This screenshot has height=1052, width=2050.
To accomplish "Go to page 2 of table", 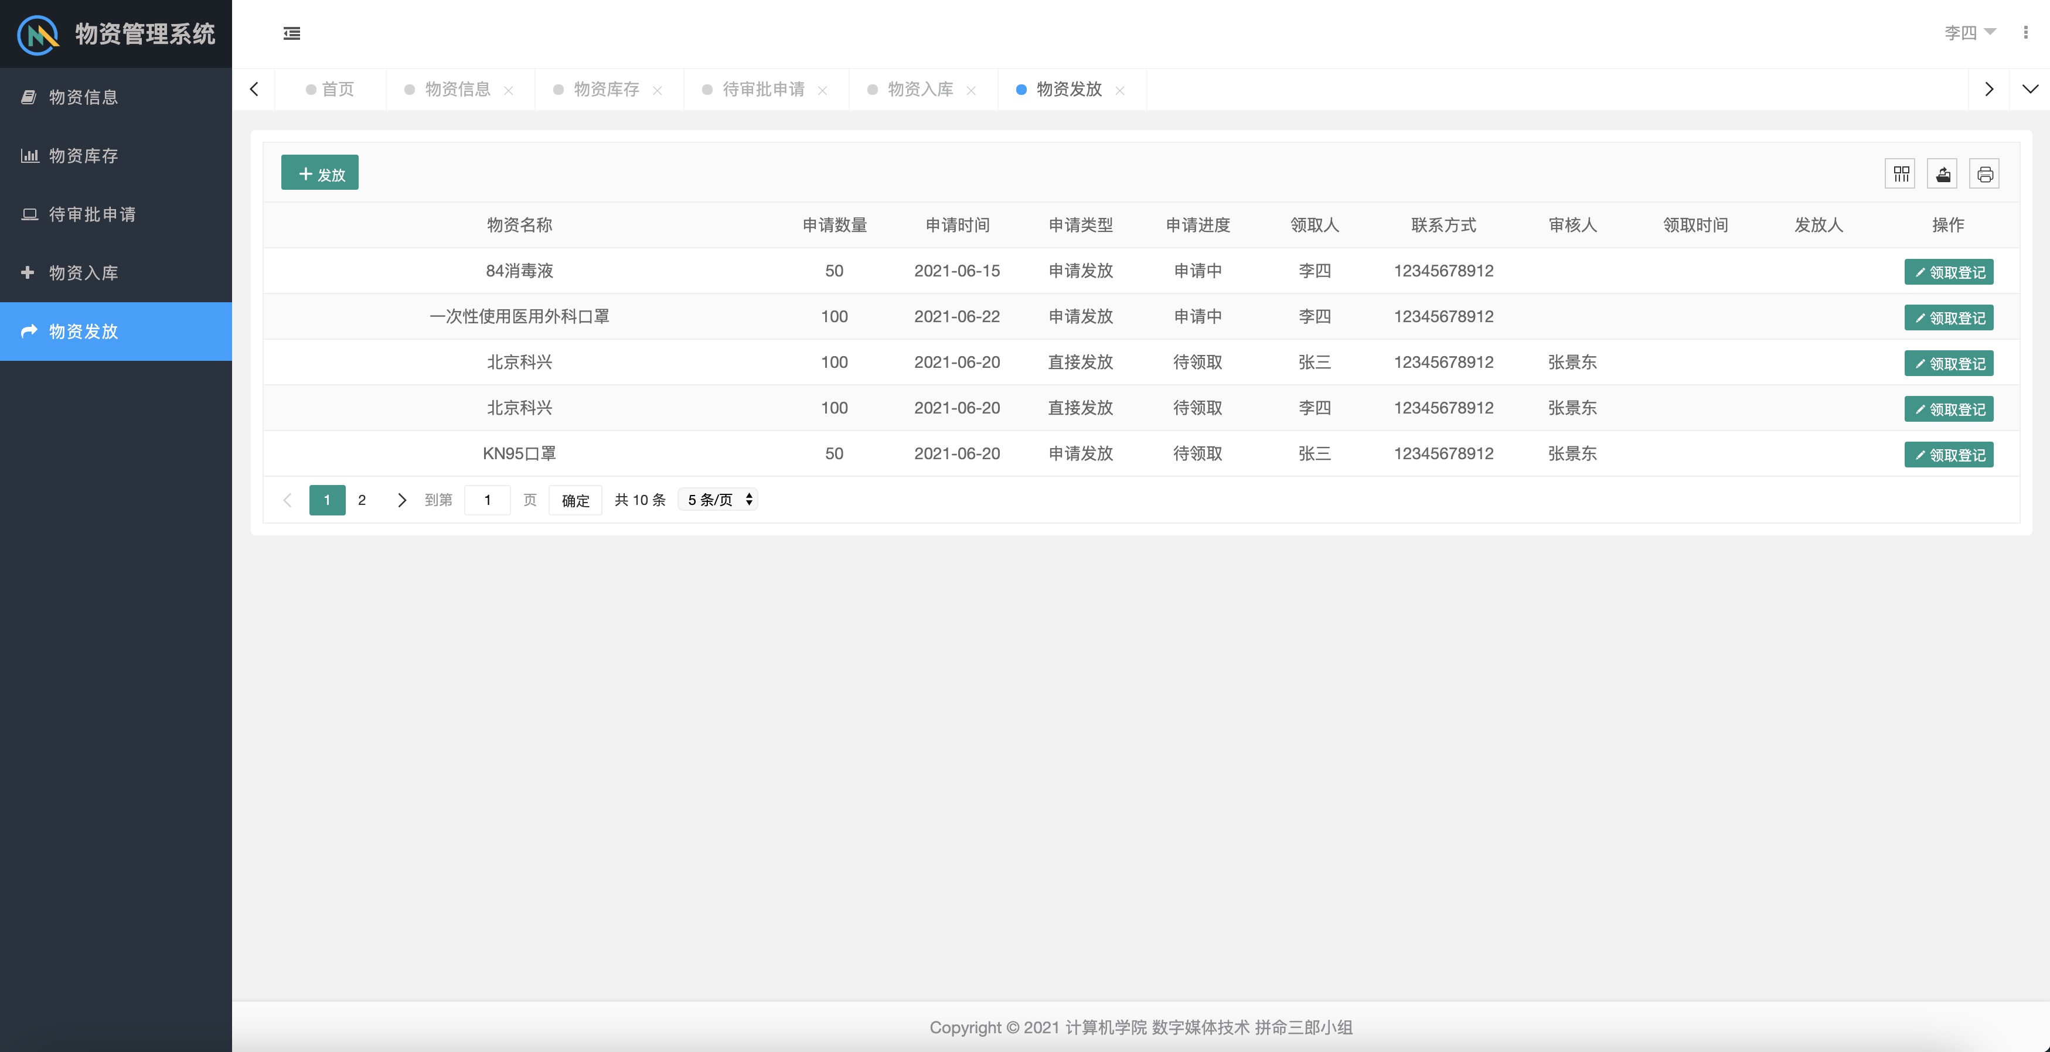I will [x=362, y=500].
